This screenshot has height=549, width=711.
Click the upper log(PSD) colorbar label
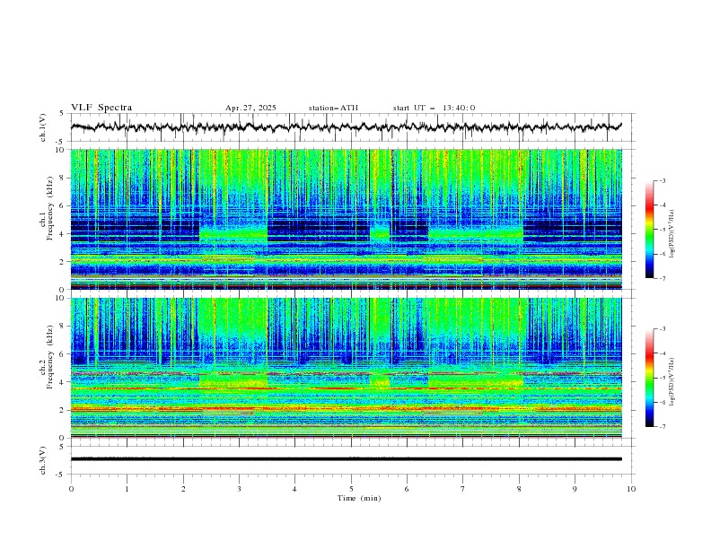[672, 234]
